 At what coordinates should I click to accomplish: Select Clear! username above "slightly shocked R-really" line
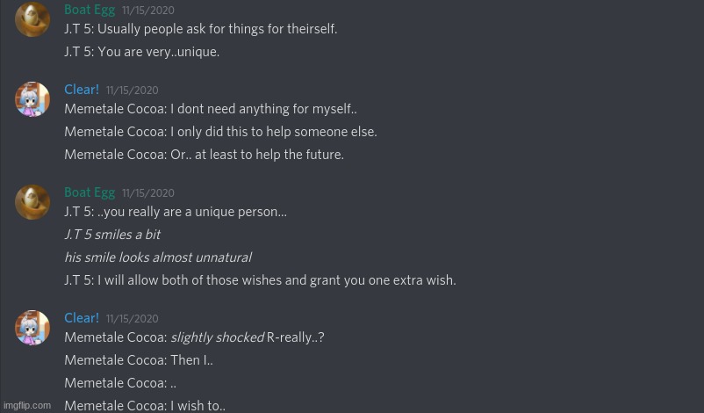pyautogui.click(x=82, y=318)
